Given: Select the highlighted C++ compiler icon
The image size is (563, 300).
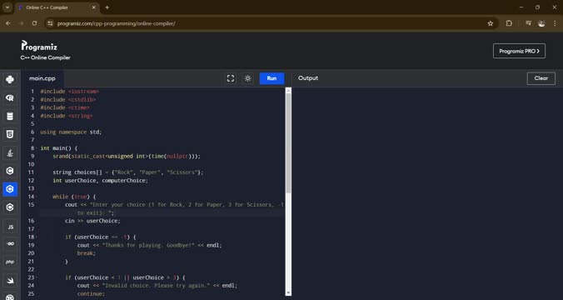Looking at the screenshot, I should tap(10, 189).
